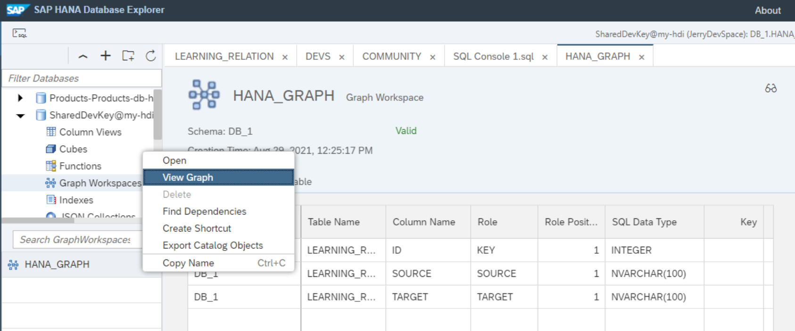Close the DEVS tab
The width and height of the screenshot is (795, 331).
pyautogui.click(x=342, y=57)
